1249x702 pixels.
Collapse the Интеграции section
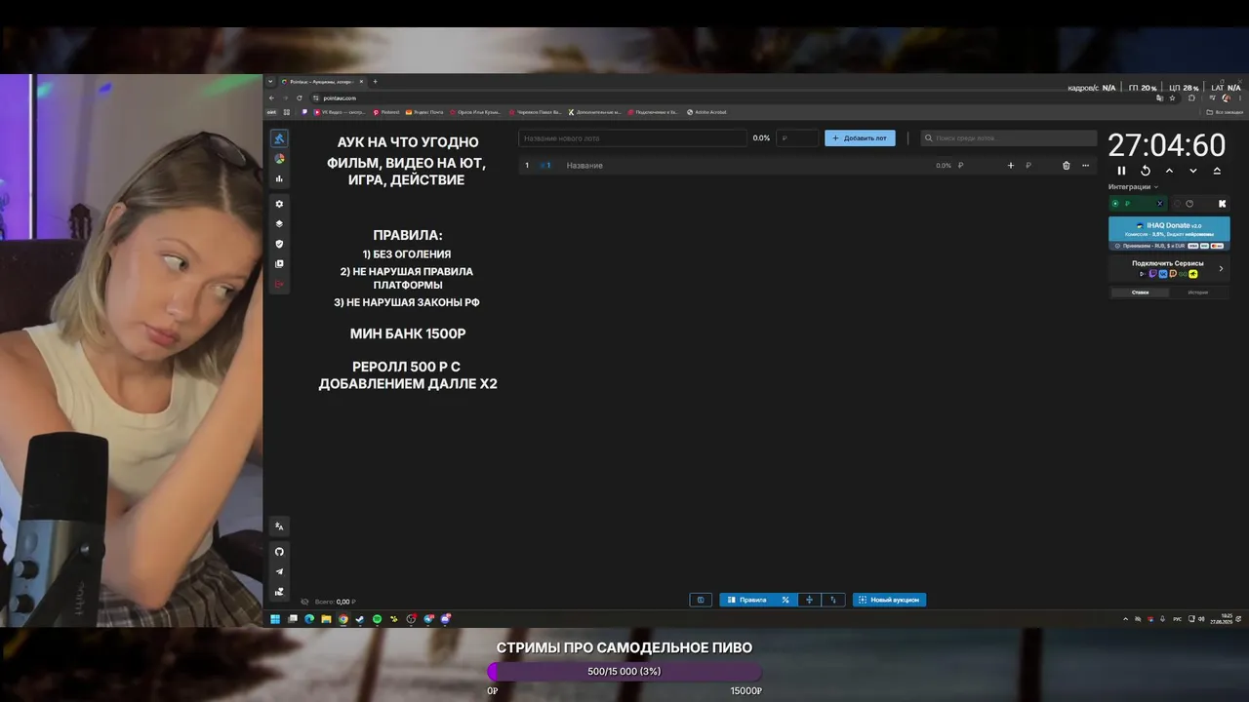(x=1133, y=187)
